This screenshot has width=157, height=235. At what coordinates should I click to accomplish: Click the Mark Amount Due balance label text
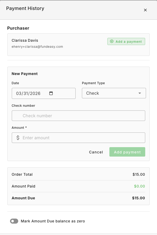(x=53, y=221)
